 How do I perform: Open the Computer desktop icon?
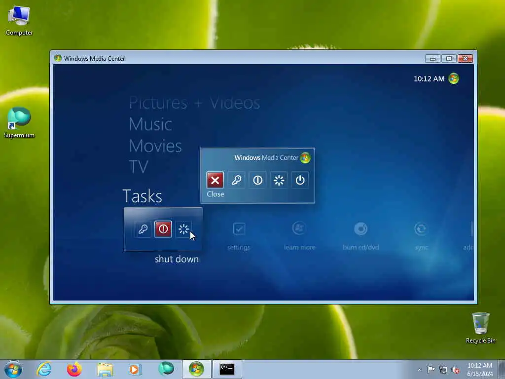(19, 20)
